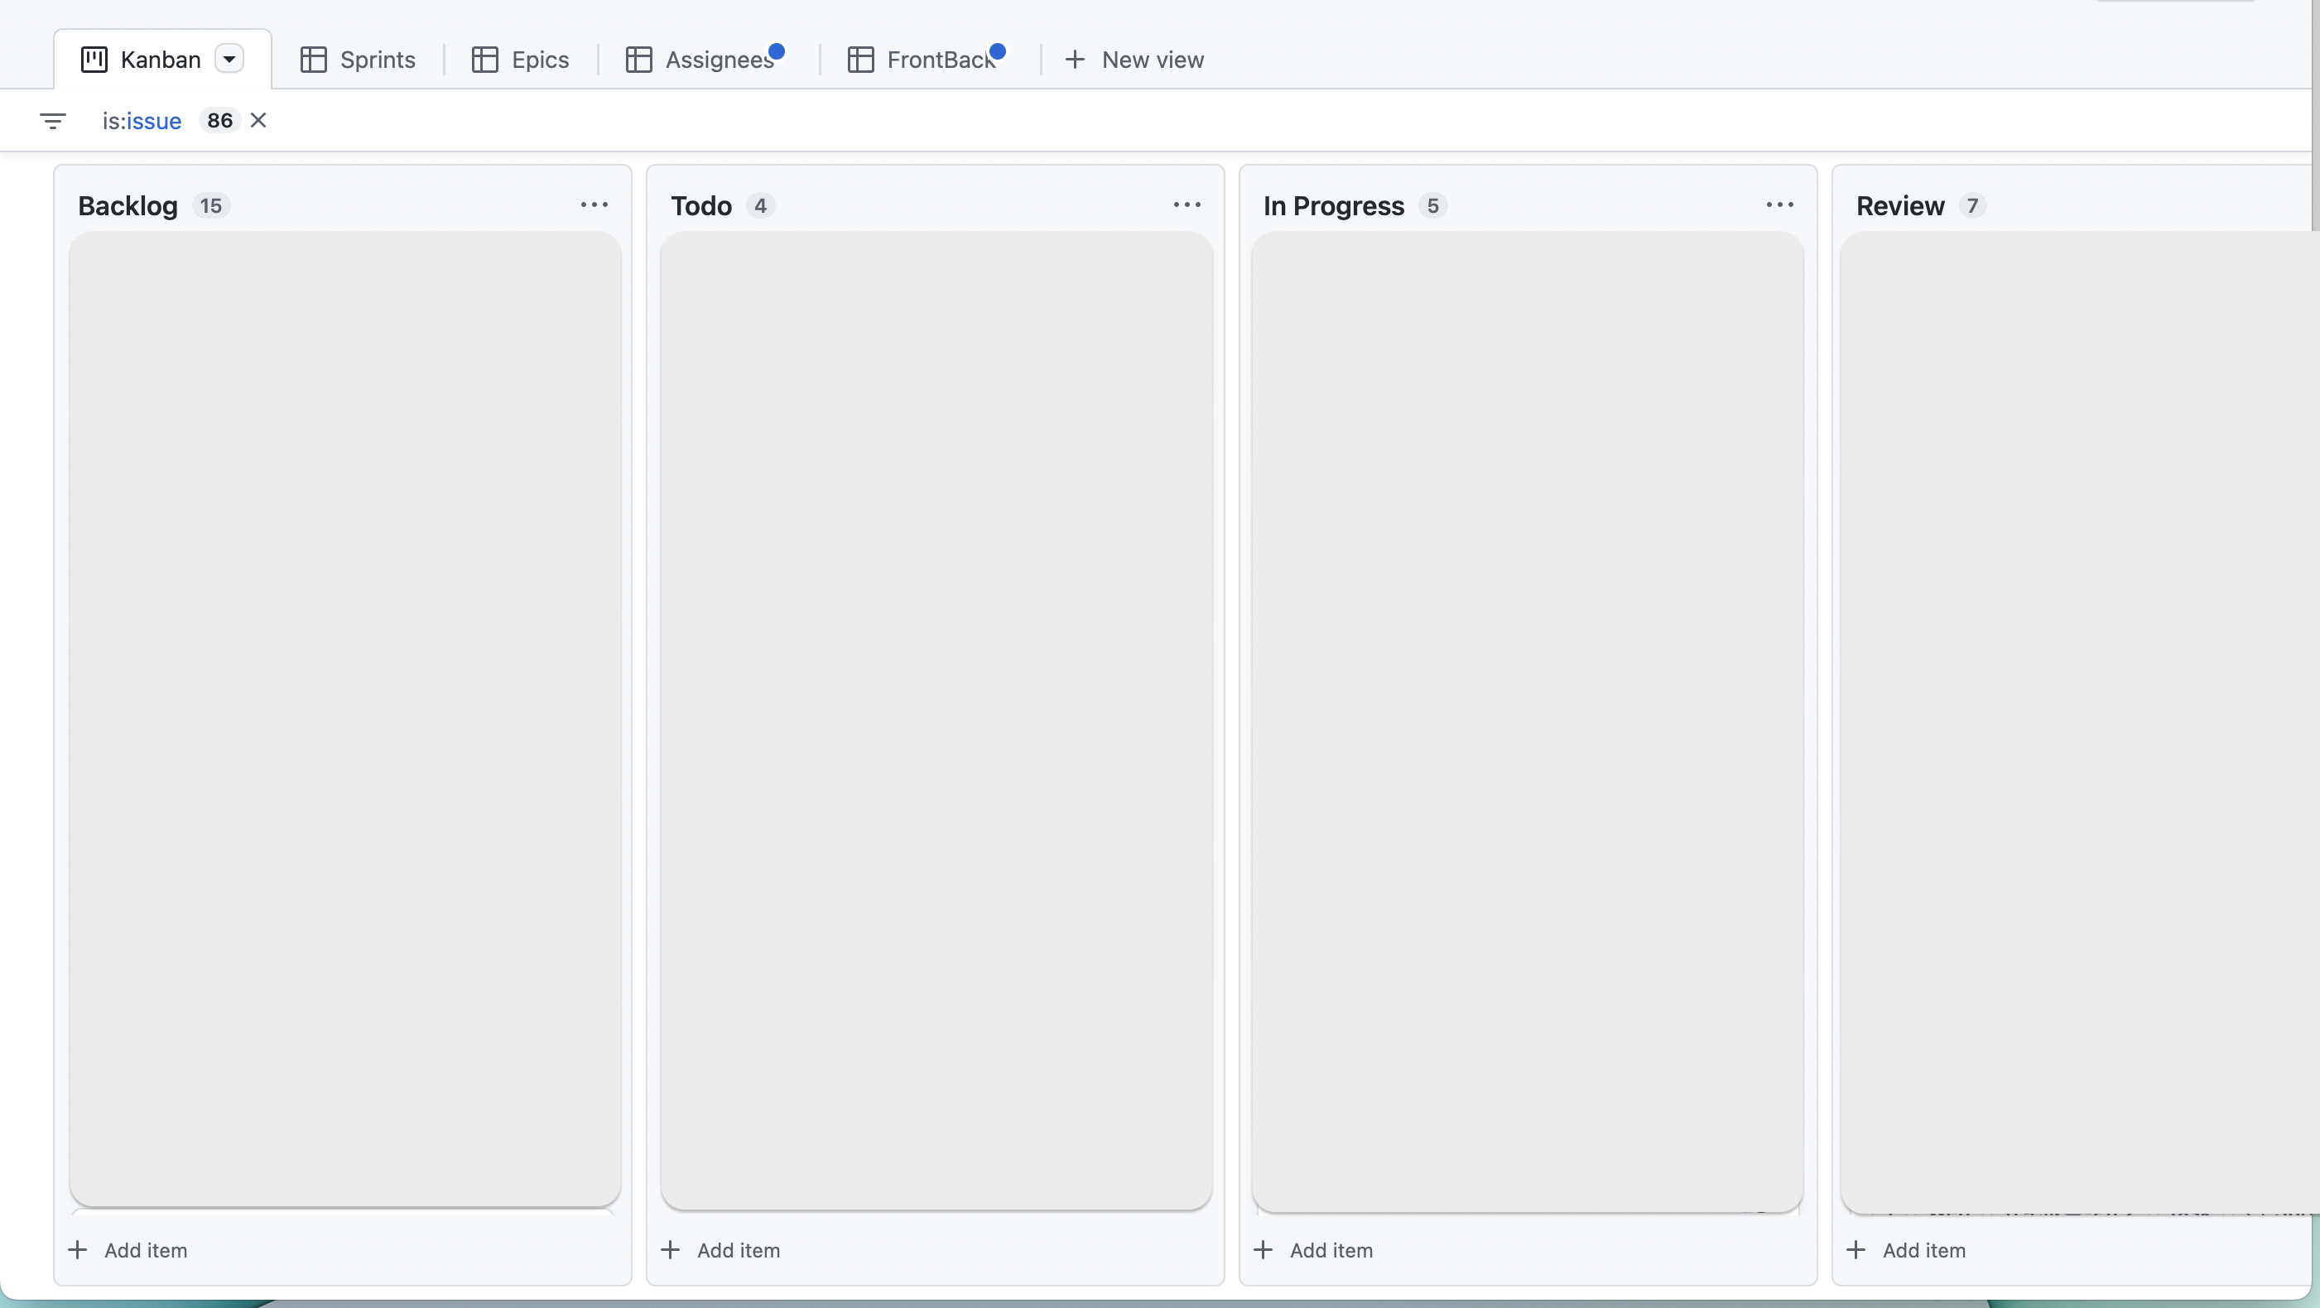Open the Todo column three-dot menu
The image size is (2320, 1308).
tap(1187, 205)
